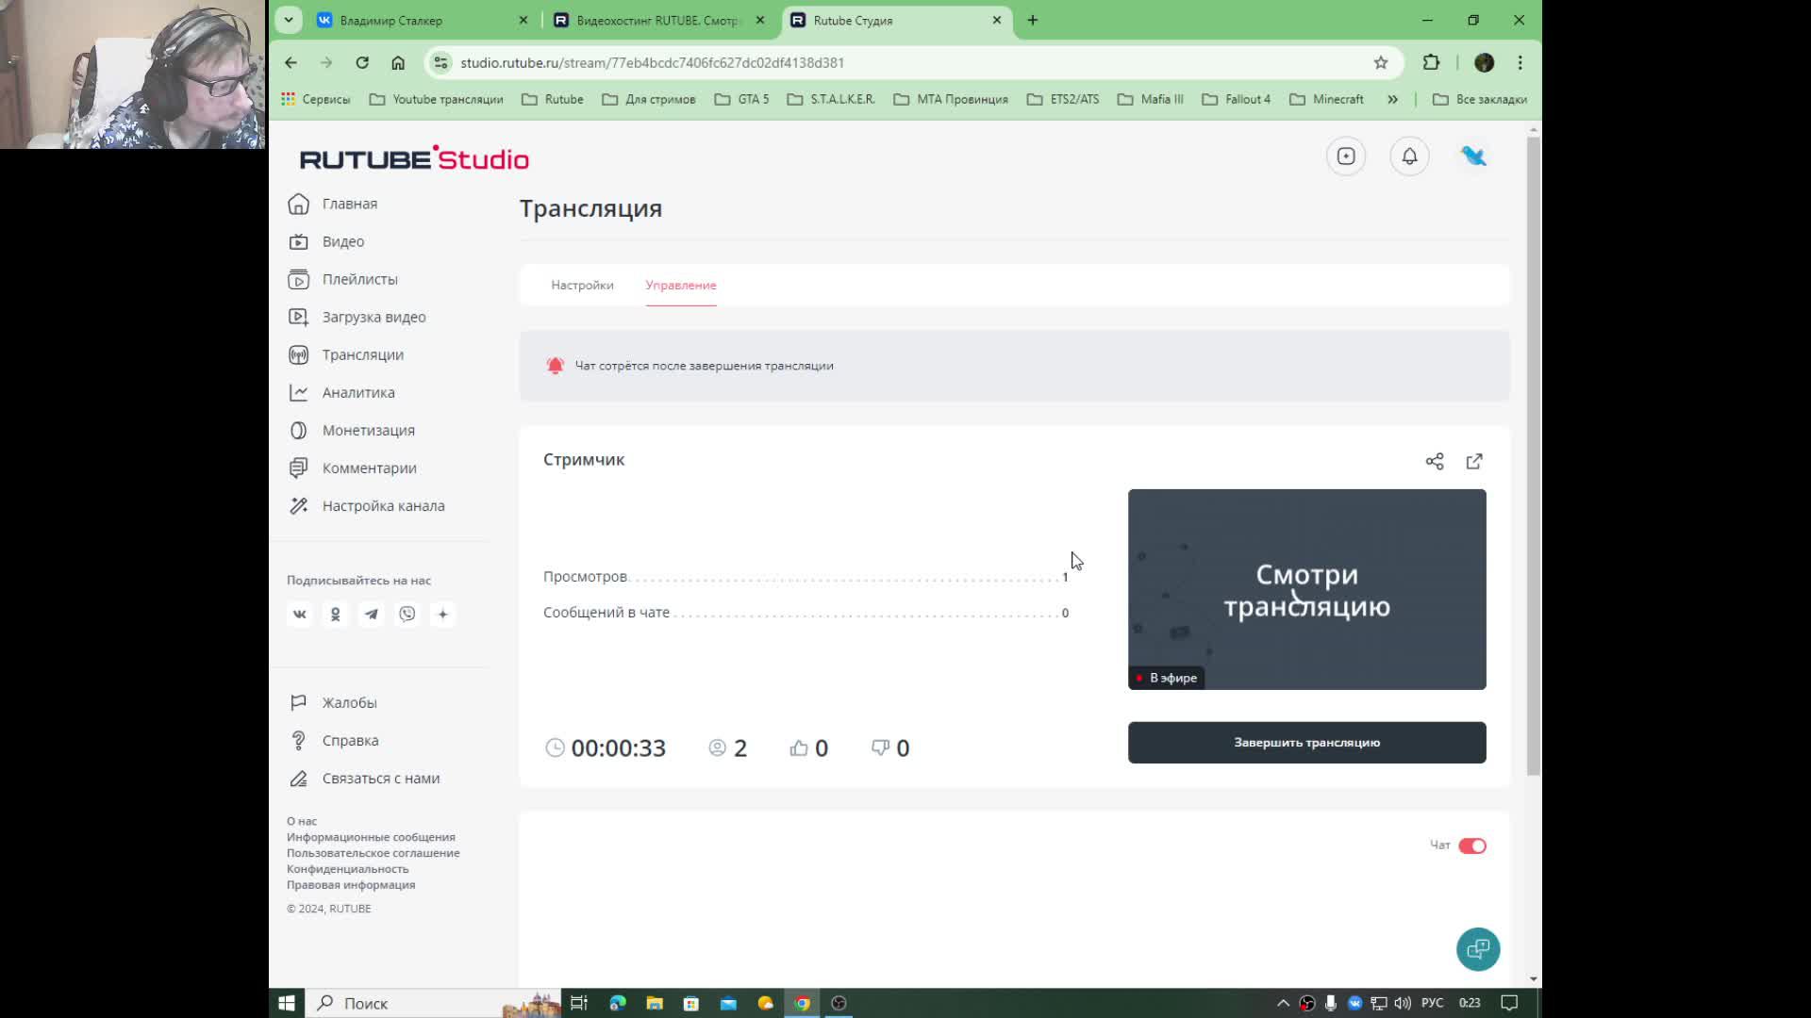This screenshot has height=1018, width=1811.
Task: Open the notifications bell
Action: pyautogui.click(x=1409, y=156)
